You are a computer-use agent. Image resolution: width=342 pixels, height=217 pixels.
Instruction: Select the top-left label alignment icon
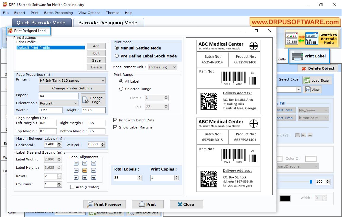tap(76, 163)
